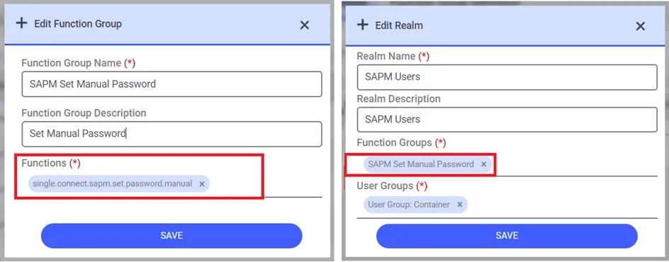Click the plus icon beside Edit Function Group
The width and height of the screenshot is (669, 262).
pyautogui.click(x=21, y=23)
